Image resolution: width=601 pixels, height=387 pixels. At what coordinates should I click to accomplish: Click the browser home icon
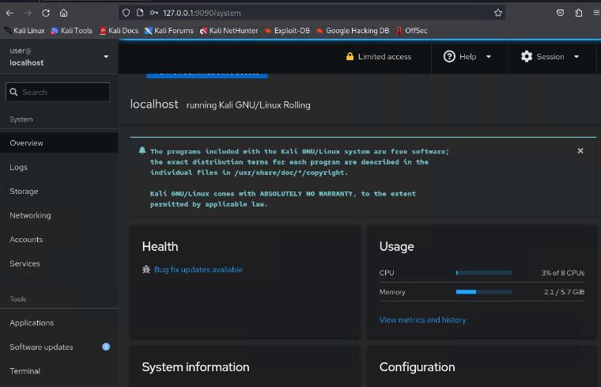coord(64,13)
